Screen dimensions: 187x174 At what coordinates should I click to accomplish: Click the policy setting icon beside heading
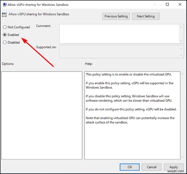4,14
